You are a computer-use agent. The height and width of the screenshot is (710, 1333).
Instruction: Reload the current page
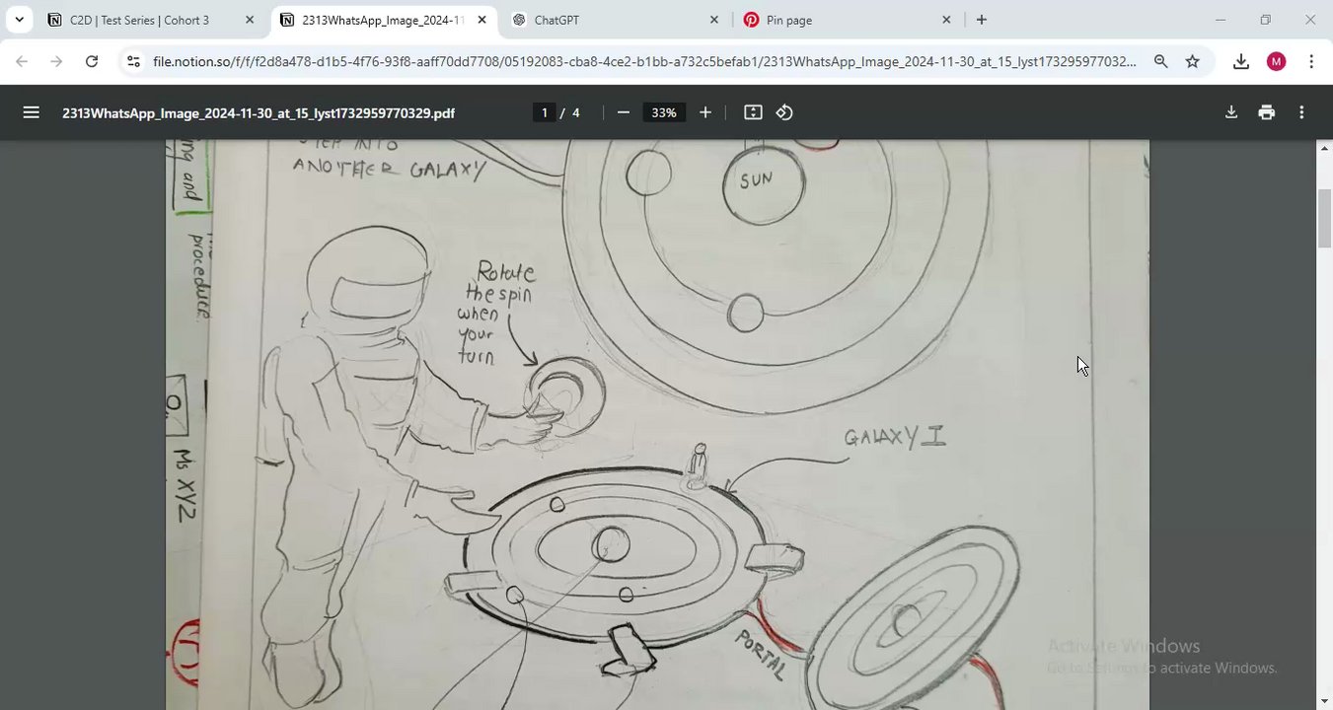(x=92, y=61)
